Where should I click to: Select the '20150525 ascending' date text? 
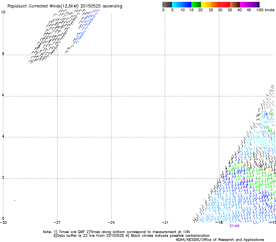click(101, 6)
